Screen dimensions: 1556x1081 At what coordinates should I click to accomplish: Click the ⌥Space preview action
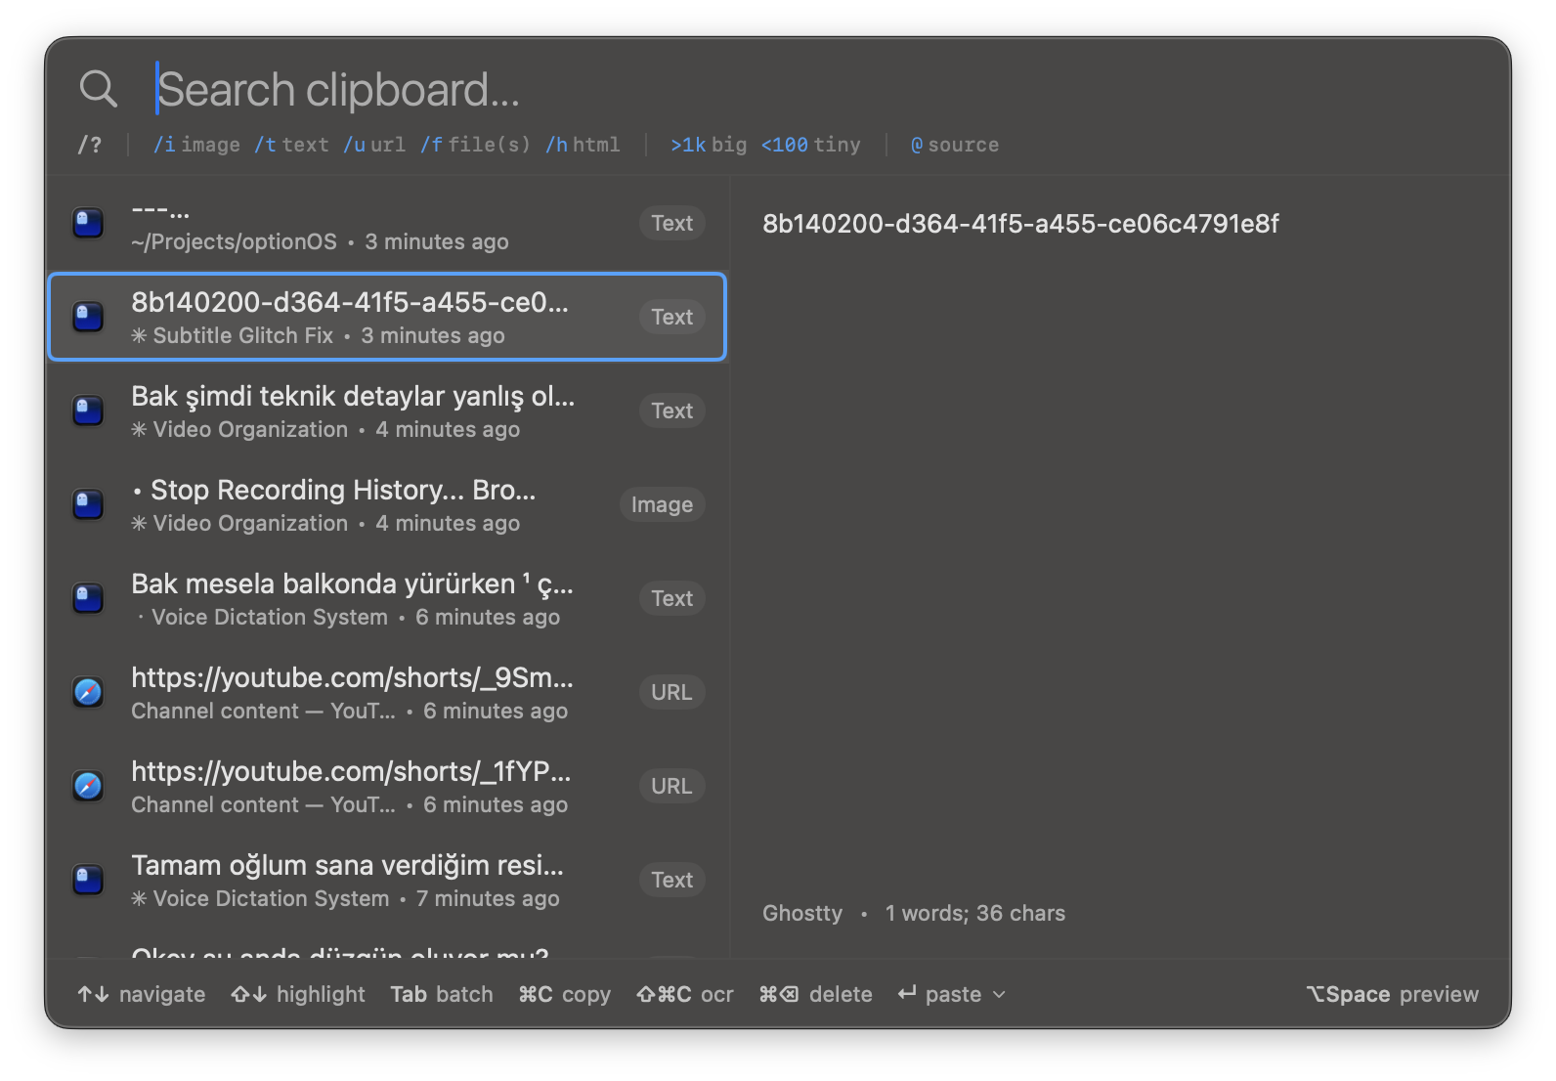[x=1393, y=994]
